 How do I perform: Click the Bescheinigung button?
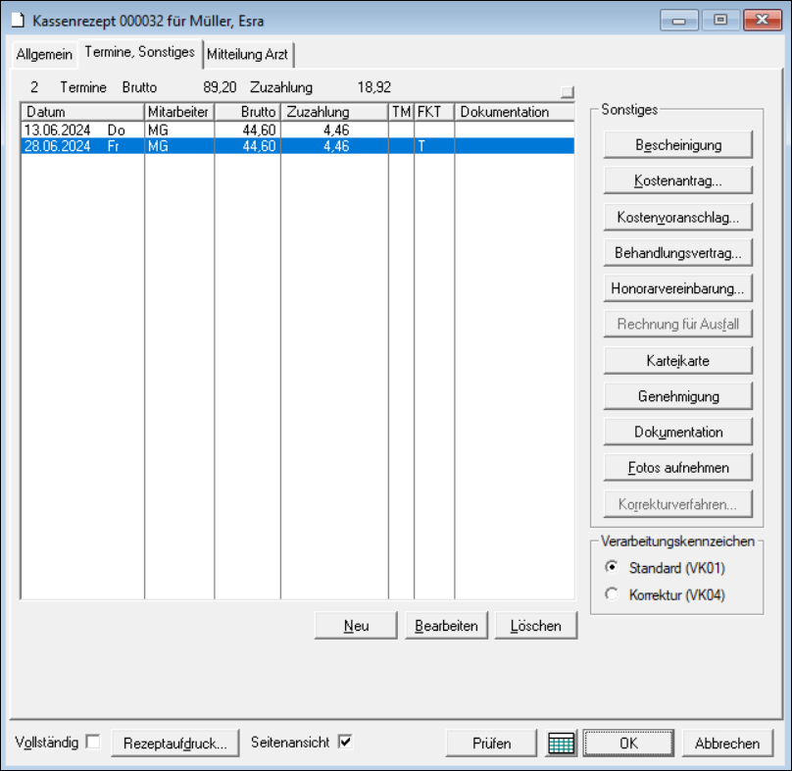[x=677, y=144]
